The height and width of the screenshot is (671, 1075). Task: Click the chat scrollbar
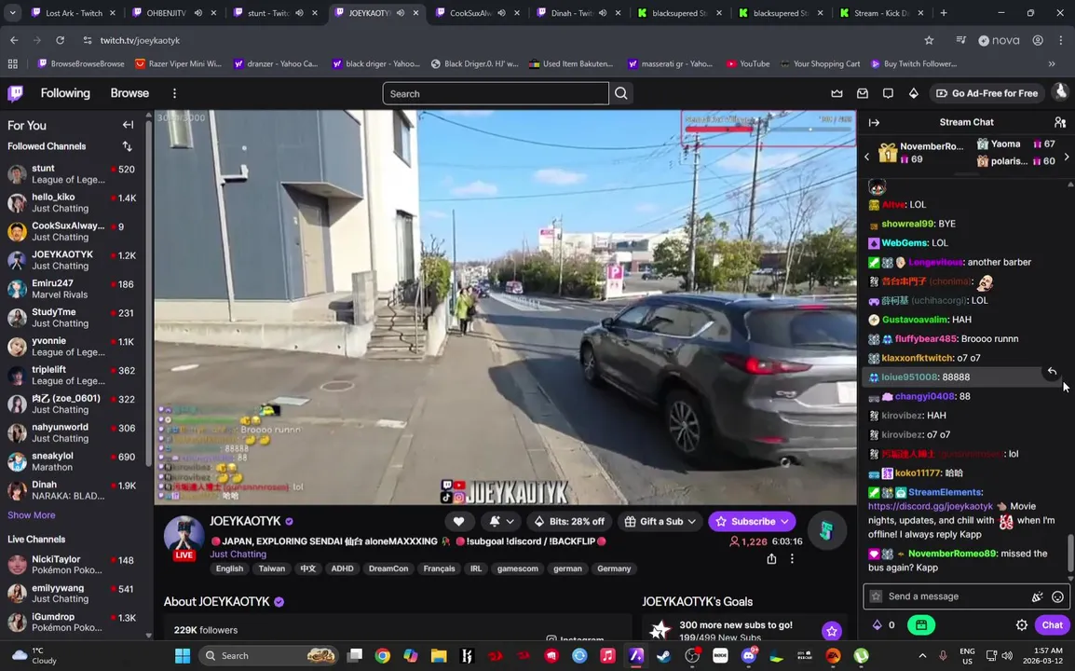(x=1070, y=553)
